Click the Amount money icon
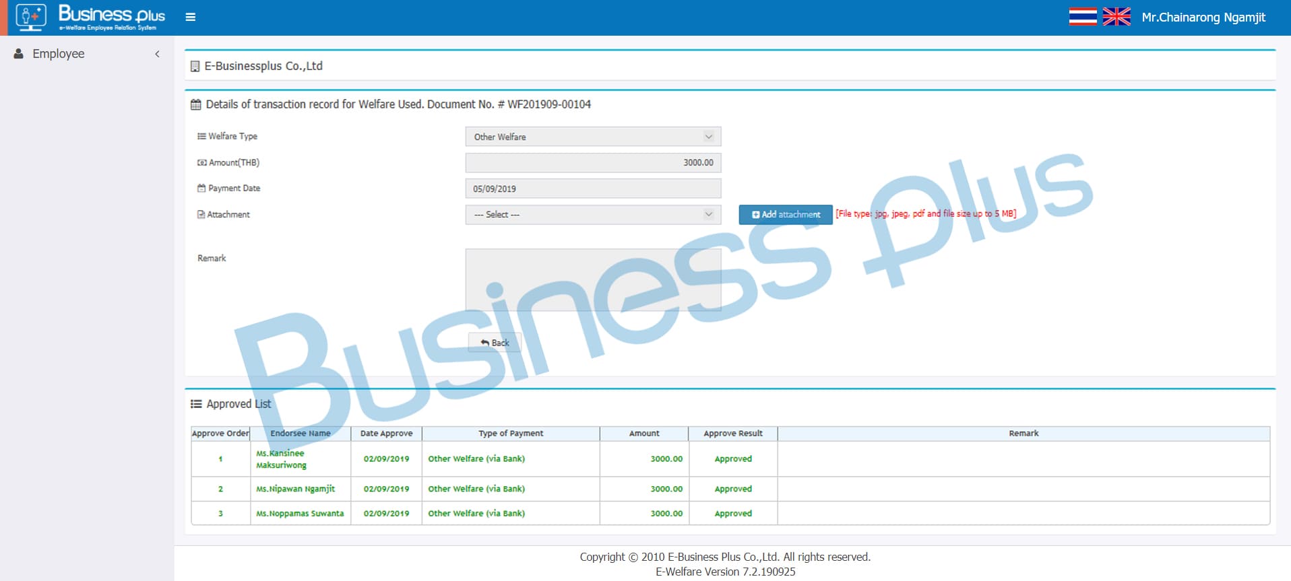This screenshot has height=581, width=1291. click(201, 162)
